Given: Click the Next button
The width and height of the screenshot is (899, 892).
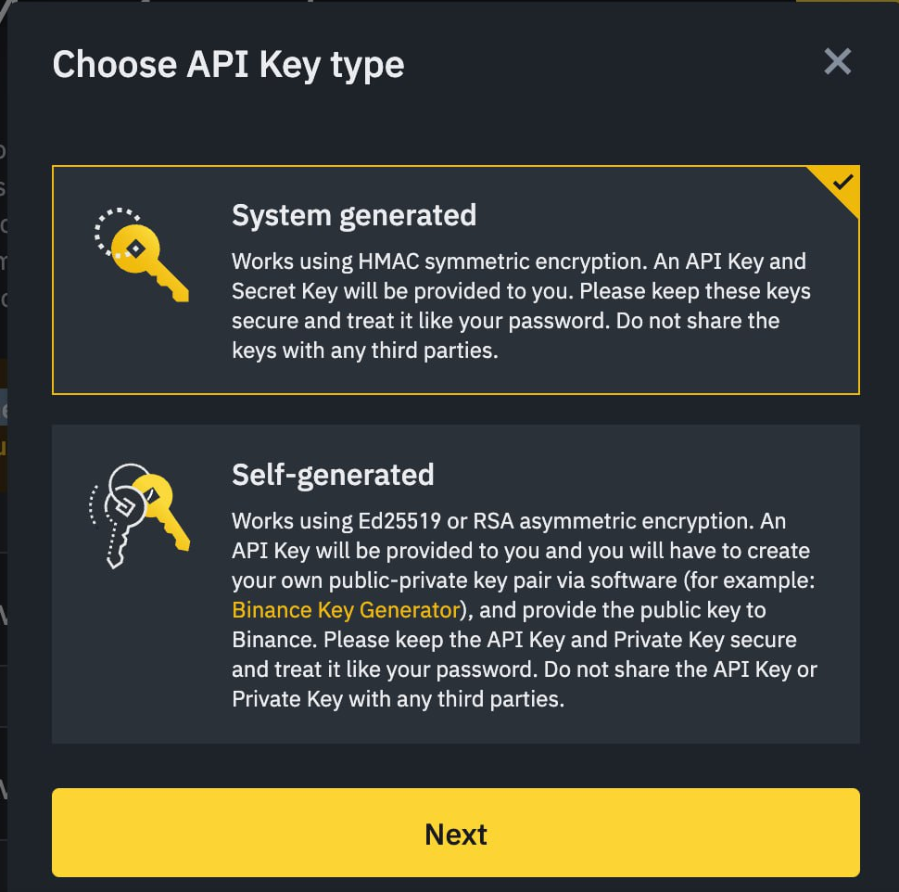Looking at the screenshot, I should [455, 833].
